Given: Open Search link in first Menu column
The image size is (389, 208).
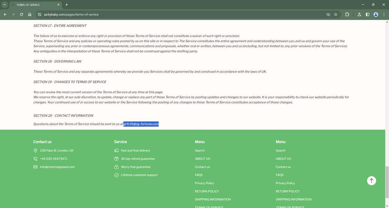Looking at the screenshot, I should (x=200, y=150).
